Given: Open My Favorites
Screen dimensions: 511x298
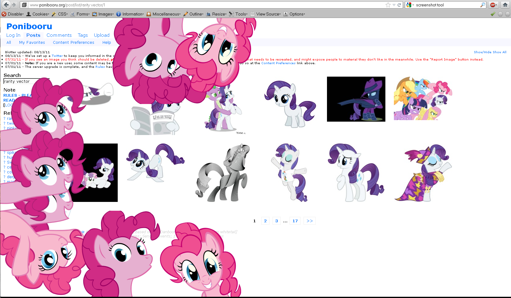Looking at the screenshot, I should (x=32, y=43).
